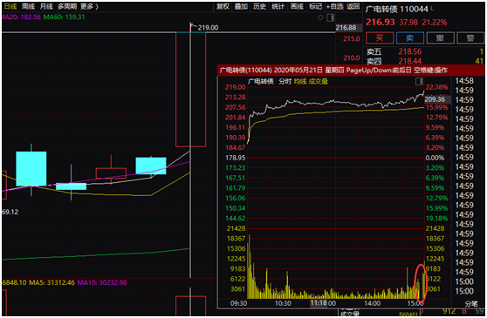487x318 pixels.
Task: Toggle the 均线 average line in the intraday popup
Action: coord(300,82)
